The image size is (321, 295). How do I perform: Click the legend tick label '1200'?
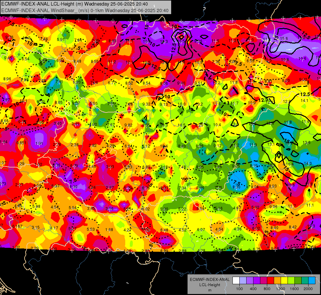(281, 289)
